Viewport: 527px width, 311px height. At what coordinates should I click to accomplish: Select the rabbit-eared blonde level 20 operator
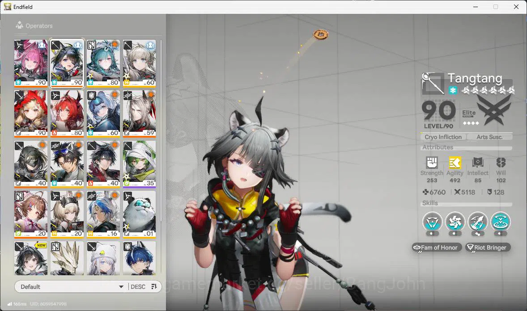point(67,214)
